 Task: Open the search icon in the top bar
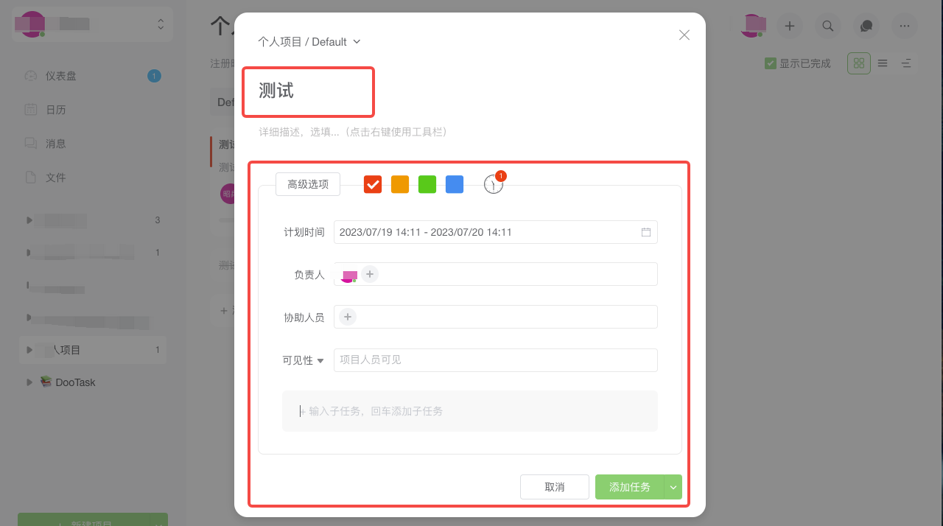[828, 26]
